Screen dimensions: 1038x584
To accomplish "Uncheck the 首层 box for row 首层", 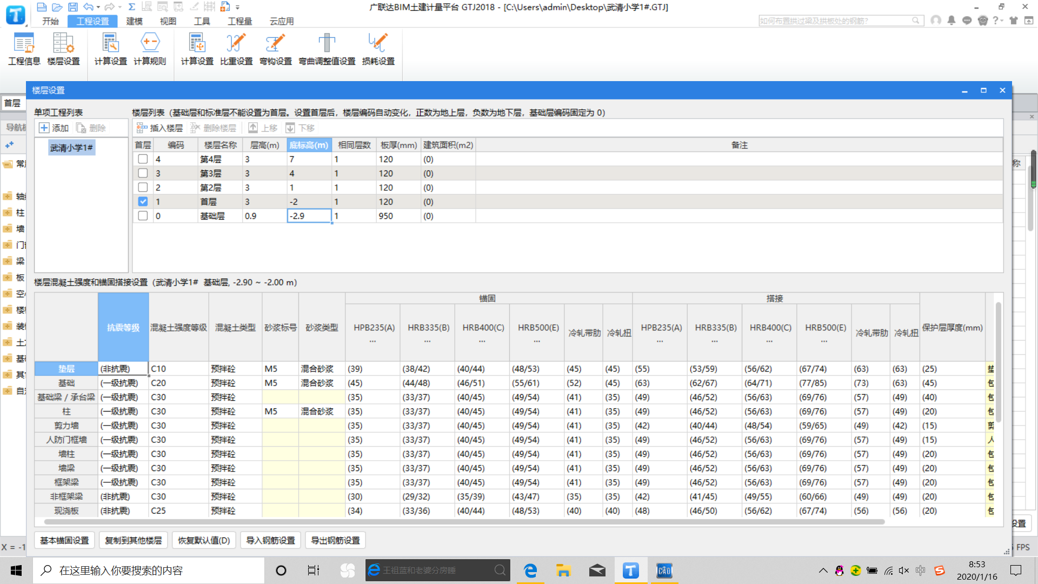I will [x=143, y=201].
